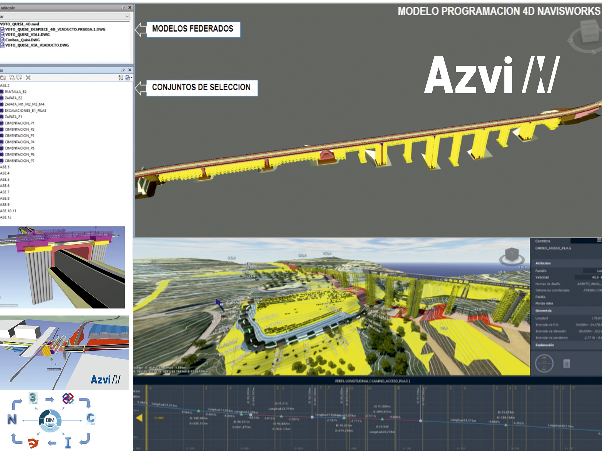Select the EXCAVACIONES_E1_PILAS set
Viewport: 602px width, 451px height.
click(26, 111)
